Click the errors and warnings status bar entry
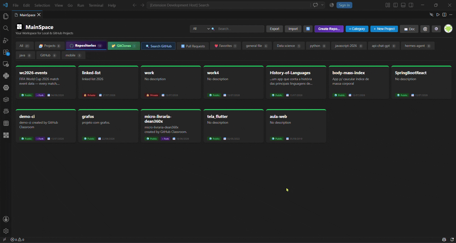 click(17, 240)
